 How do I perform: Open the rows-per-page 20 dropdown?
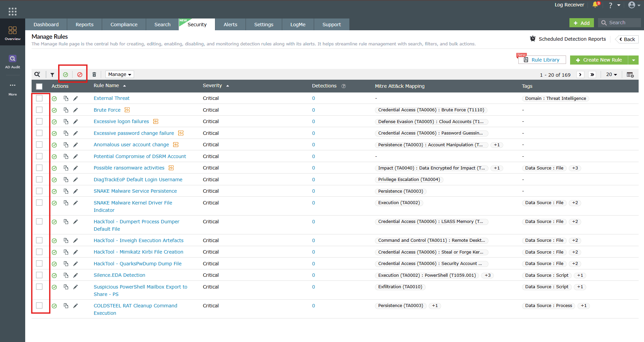pos(611,75)
